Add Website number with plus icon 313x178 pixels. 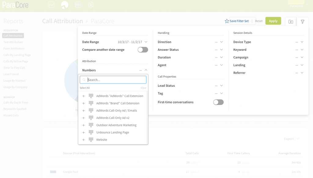84,140
